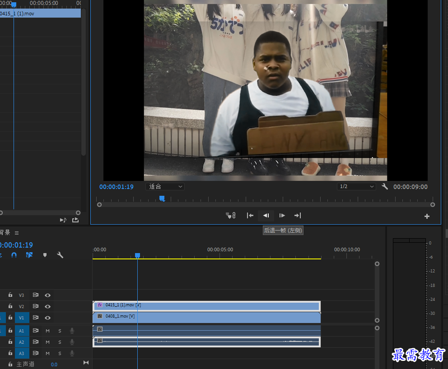Click source panel play audio icon
The image size is (448, 369).
tap(63, 220)
